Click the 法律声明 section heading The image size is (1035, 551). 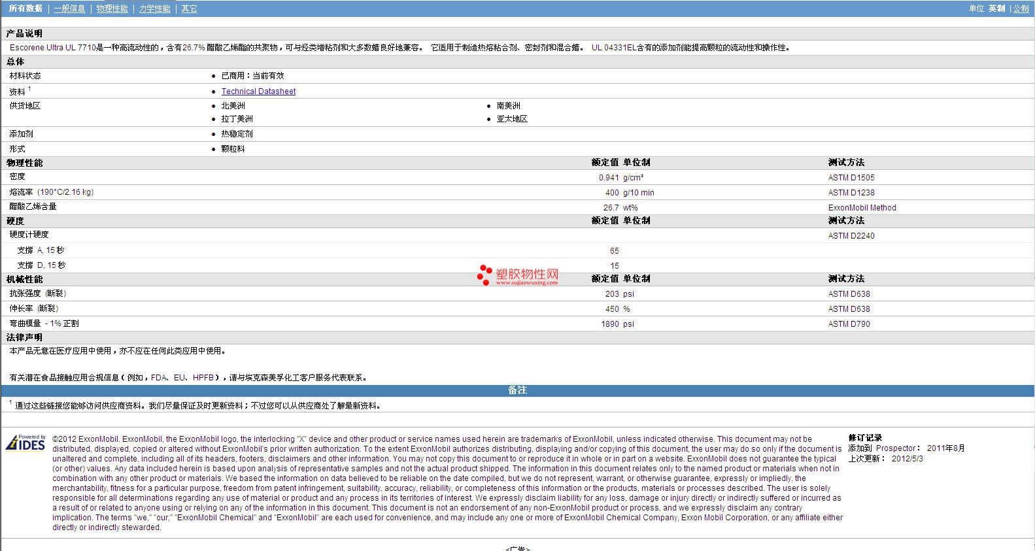[24, 337]
